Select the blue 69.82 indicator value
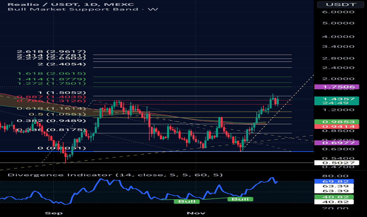Viewport: 367px width, 217px height. tap(334, 181)
